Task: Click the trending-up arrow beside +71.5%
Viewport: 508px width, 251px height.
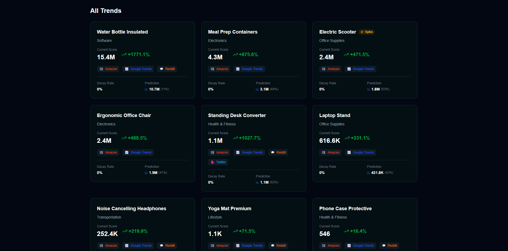Action: tap(235, 231)
